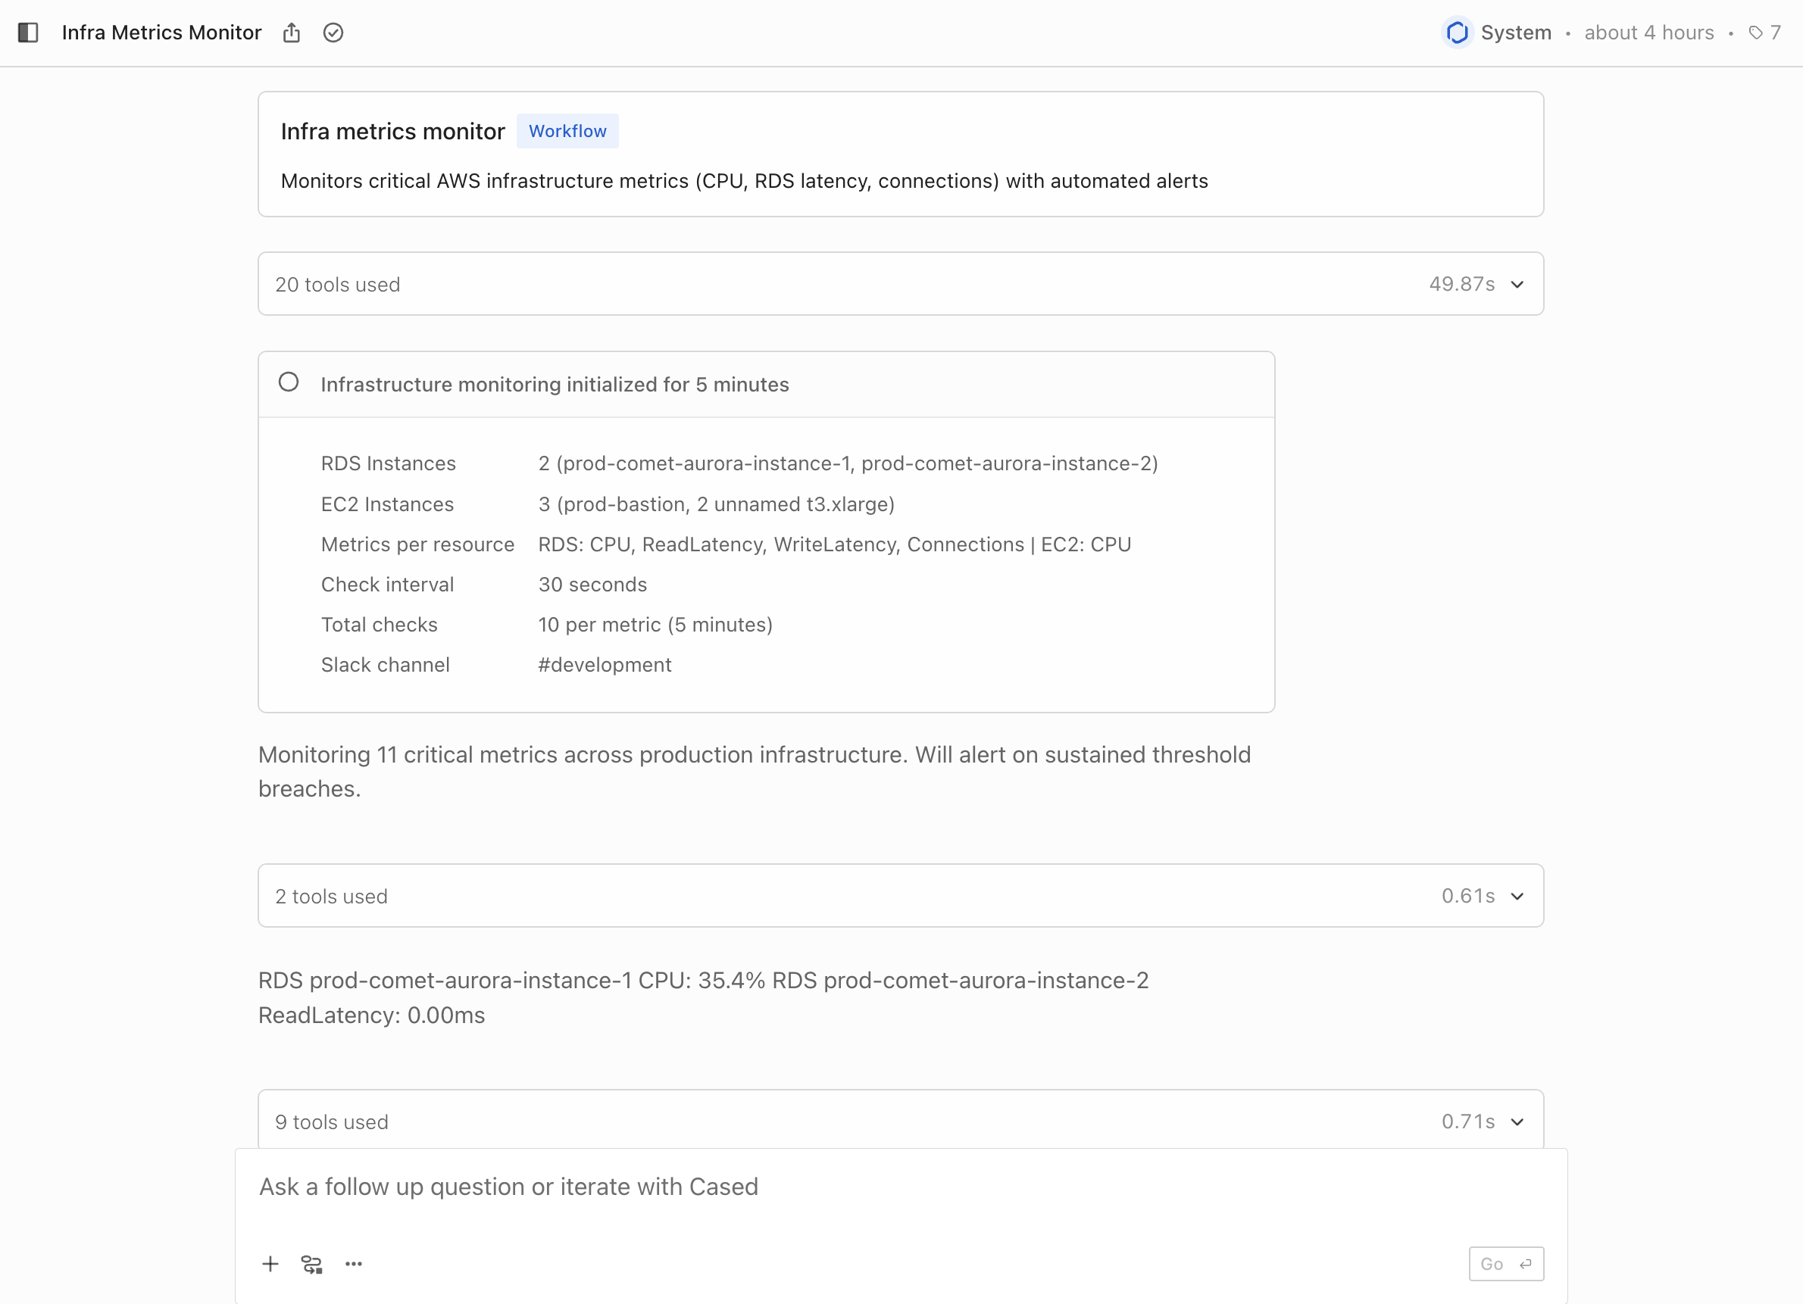Select the radio button beside Infrastructure monitoring initialized
The image size is (1803, 1304).
[x=289, y=382]
